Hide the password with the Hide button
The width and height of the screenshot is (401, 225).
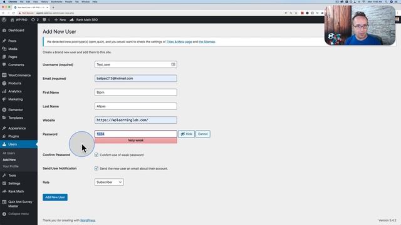pos(187,134)
